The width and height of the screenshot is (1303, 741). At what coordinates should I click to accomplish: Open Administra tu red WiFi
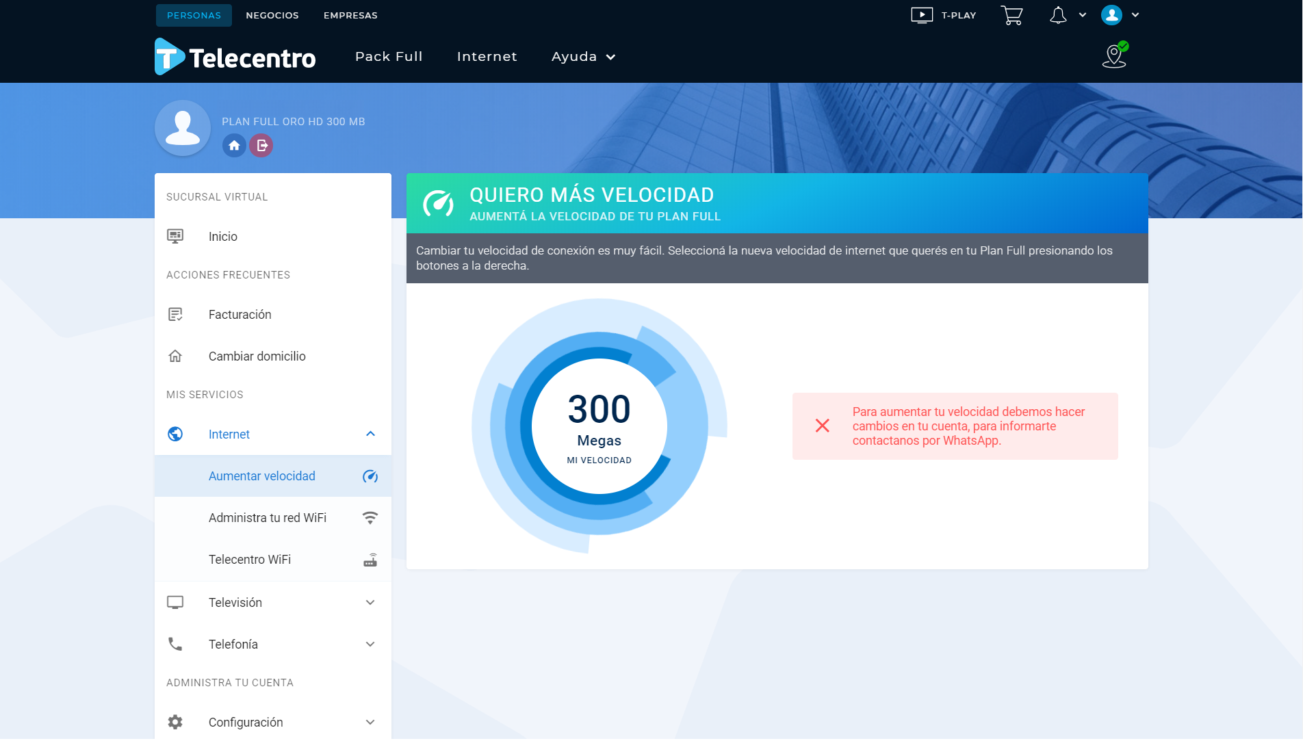point(273,518)
